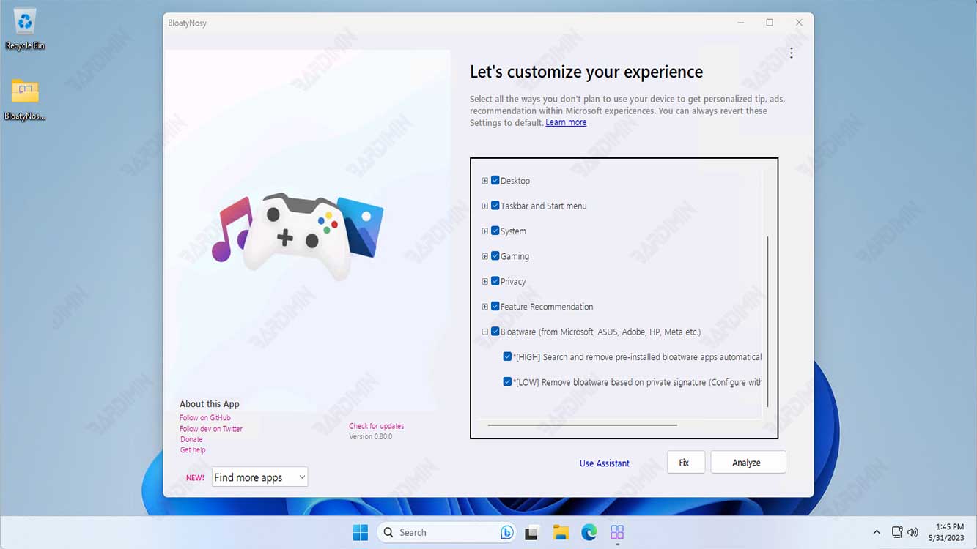The width and height of the screenshot is (977, 549).
Task: Uncheck the Privacy category checkbox
Action: click(x=495, y=281)
